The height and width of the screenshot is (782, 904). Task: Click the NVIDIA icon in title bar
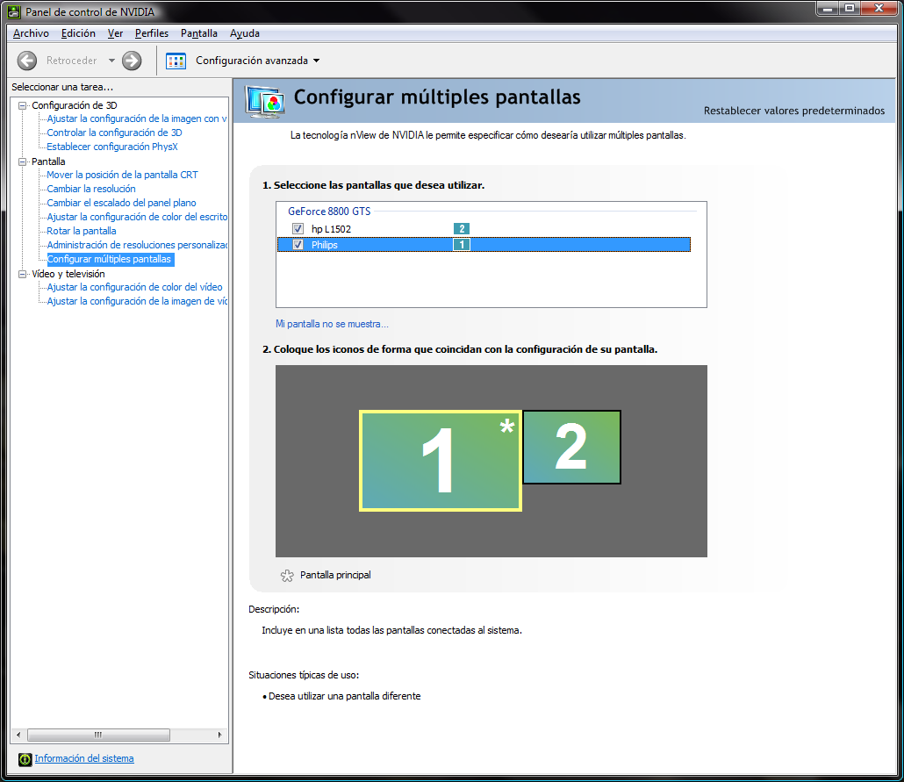(x=14, y=11)
